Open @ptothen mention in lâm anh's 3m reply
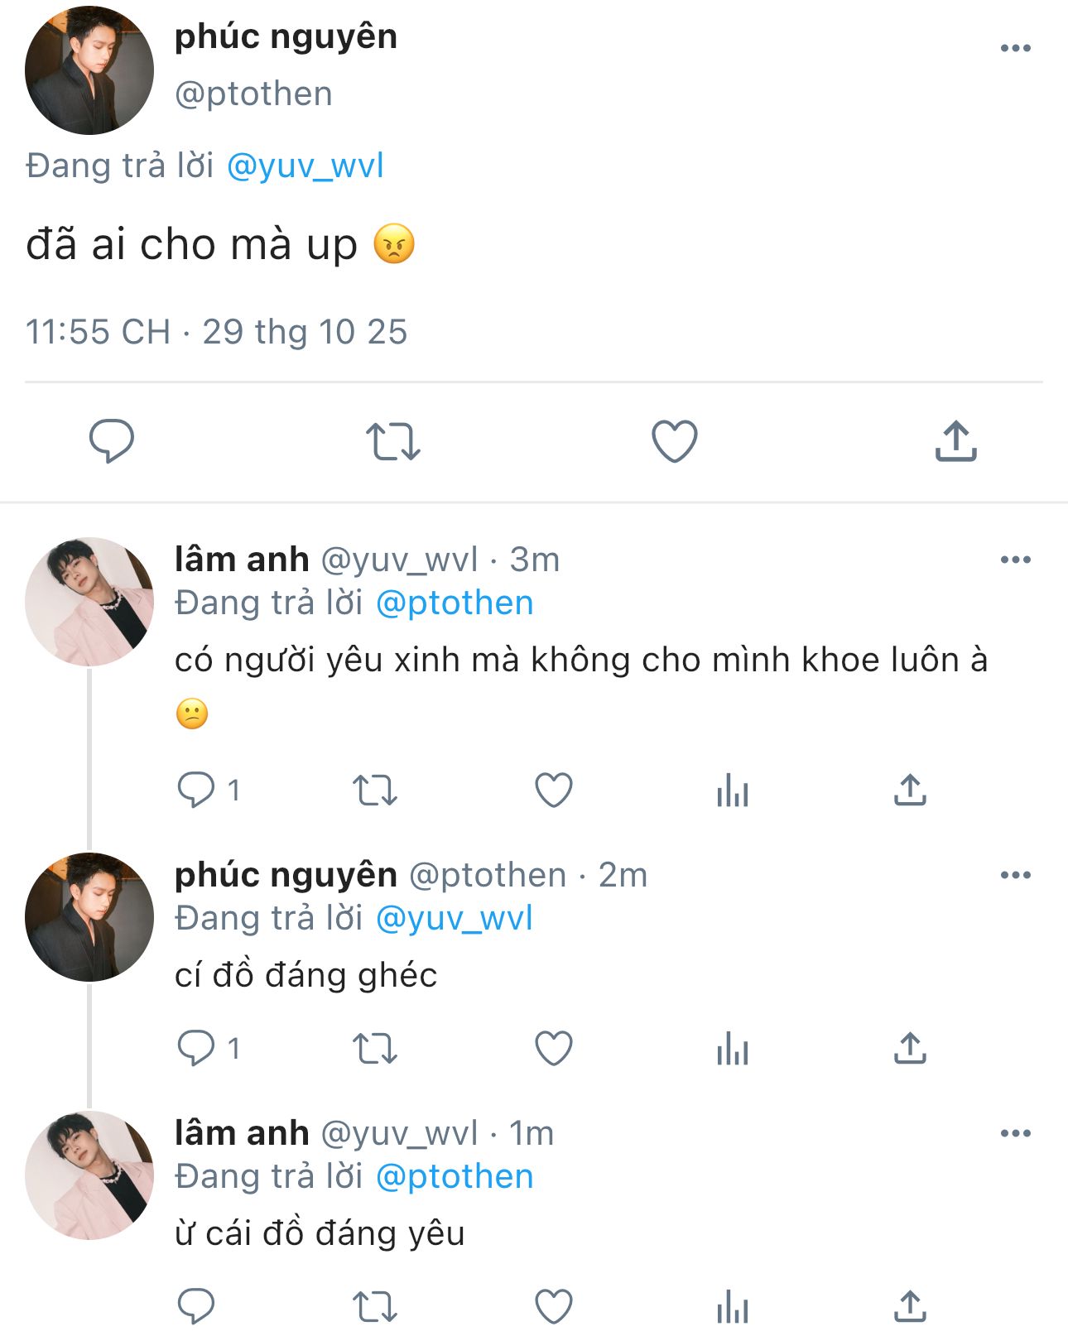Screen dimensions: 1068x1336 (455, 603)
